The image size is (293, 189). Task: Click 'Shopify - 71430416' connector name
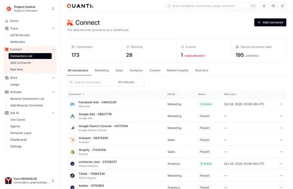tap(92, 150)
